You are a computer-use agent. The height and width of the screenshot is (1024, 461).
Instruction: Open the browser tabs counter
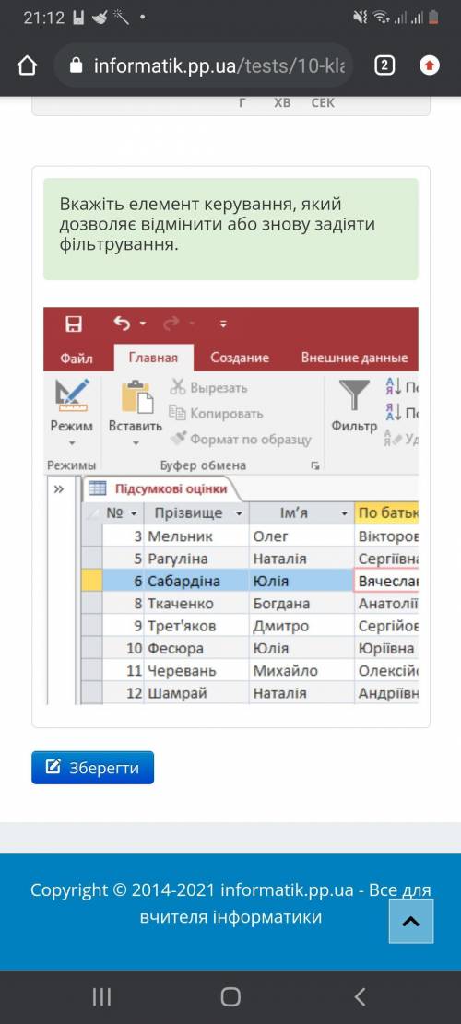(384, 65)
